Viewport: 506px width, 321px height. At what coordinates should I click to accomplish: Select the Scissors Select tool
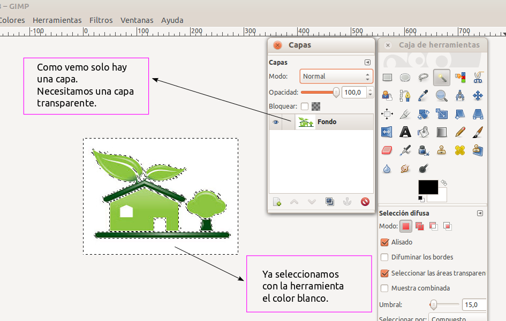[478, 78]
